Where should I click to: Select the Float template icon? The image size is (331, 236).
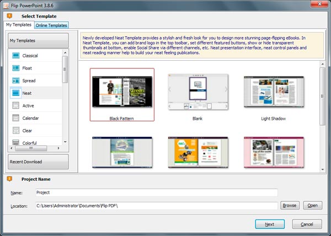pyautogui.click(x=16, y=68)
